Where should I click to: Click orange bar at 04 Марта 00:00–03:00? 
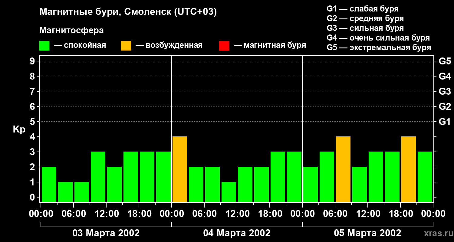(180, 169)
